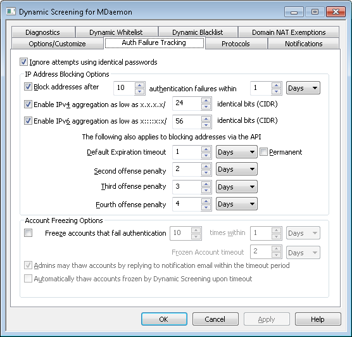Decrease IPv4 aggregation CIDR bits spinner
The image size is (352, 337).
(206, 107)
